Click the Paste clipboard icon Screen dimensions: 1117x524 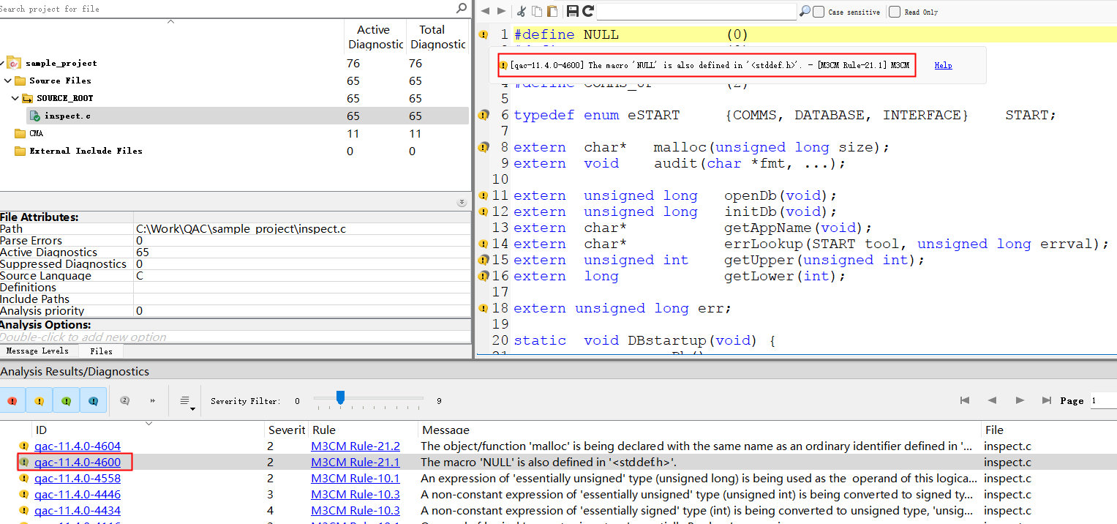552,11
